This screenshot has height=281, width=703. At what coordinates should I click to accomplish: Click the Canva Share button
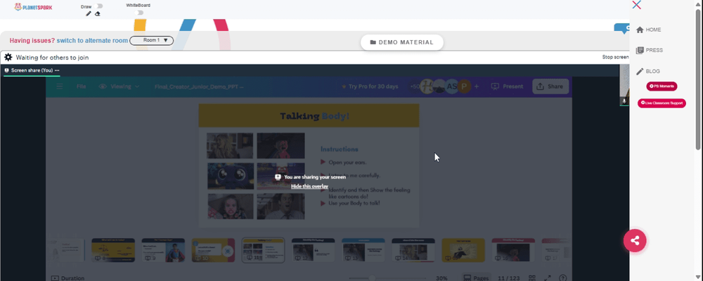550,86
